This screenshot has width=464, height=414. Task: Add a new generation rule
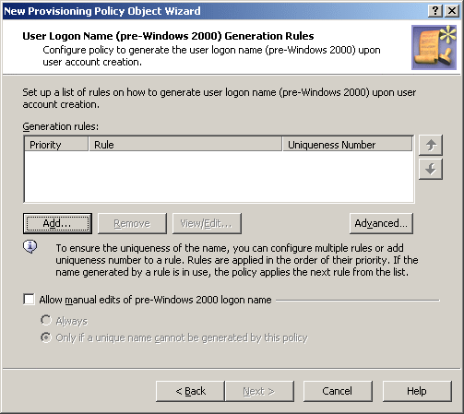57,223
